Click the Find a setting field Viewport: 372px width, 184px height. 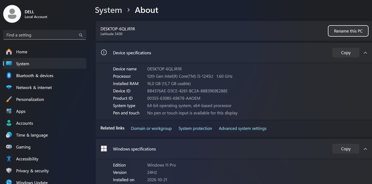point(45,35)
